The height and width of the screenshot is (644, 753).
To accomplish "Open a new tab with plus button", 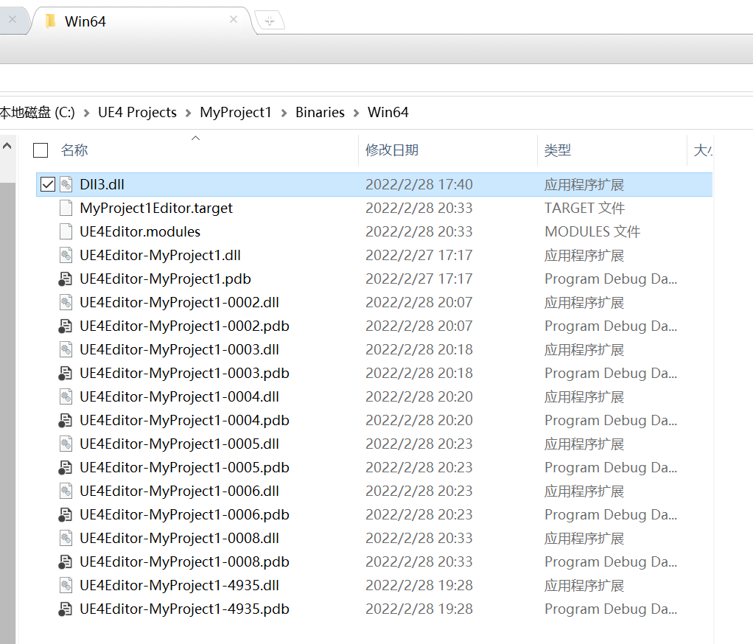I will [270, 21].
